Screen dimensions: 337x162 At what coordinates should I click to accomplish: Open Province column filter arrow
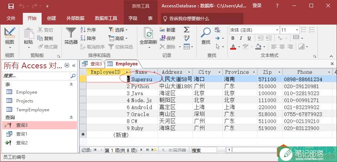254,72
